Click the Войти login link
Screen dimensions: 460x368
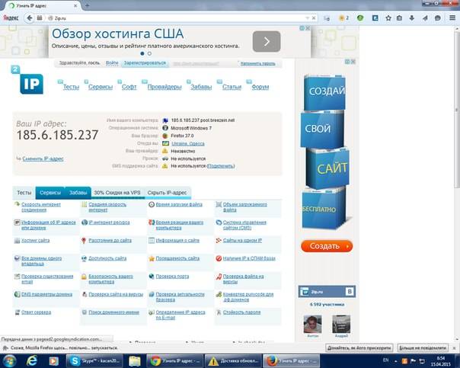coord(112,63)
